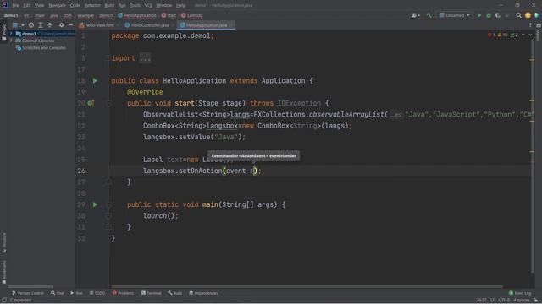This screenshot has height=304, width=542.
Task: Click the 4 spaces indent status bar item
Action: coord(522,301)
